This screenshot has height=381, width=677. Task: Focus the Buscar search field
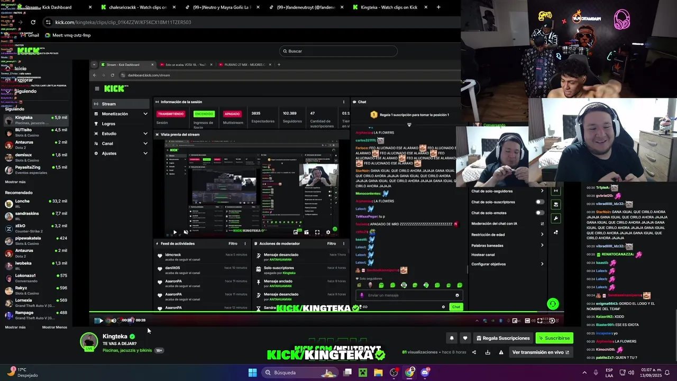[x=338, y=51]
